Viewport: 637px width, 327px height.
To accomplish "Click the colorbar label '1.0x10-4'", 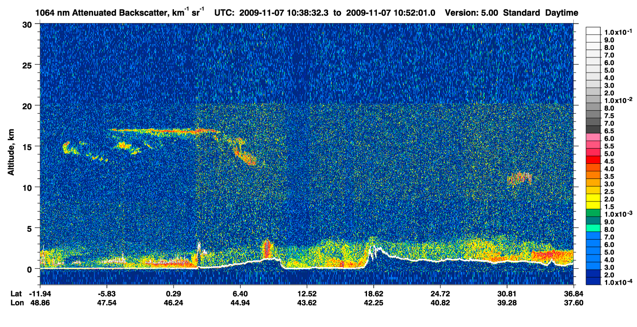I will point(618,282).
